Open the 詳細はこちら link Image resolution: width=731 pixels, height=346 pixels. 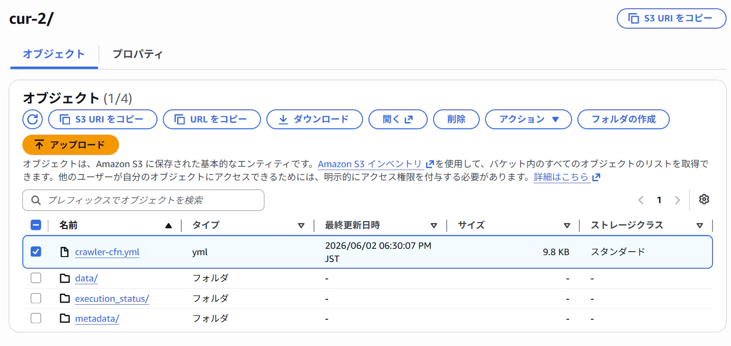point(562,177)
